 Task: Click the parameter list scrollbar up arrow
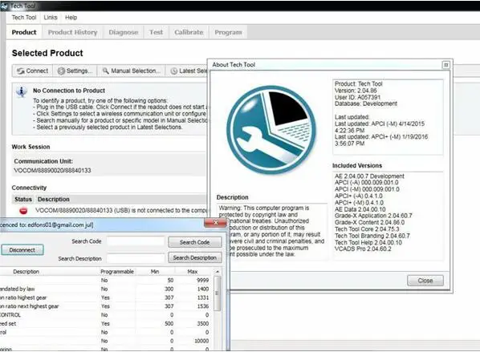point(218,272)
